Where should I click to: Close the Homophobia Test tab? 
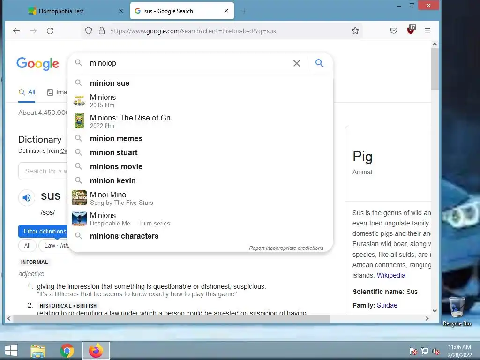[121, 11]
